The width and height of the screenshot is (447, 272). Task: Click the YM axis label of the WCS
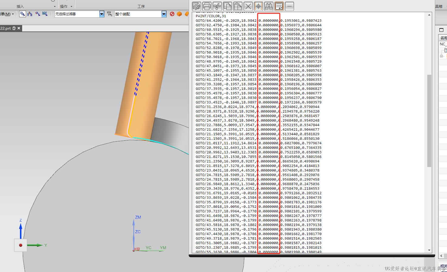point(163,248)
